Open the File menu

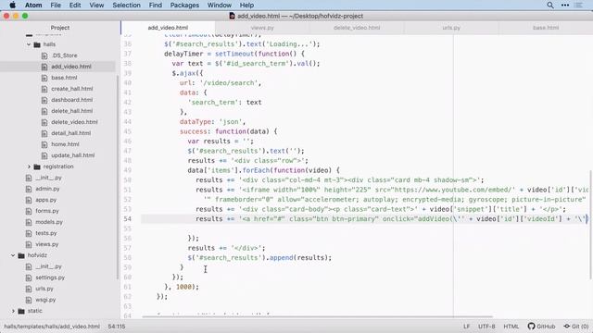(56, 5)
